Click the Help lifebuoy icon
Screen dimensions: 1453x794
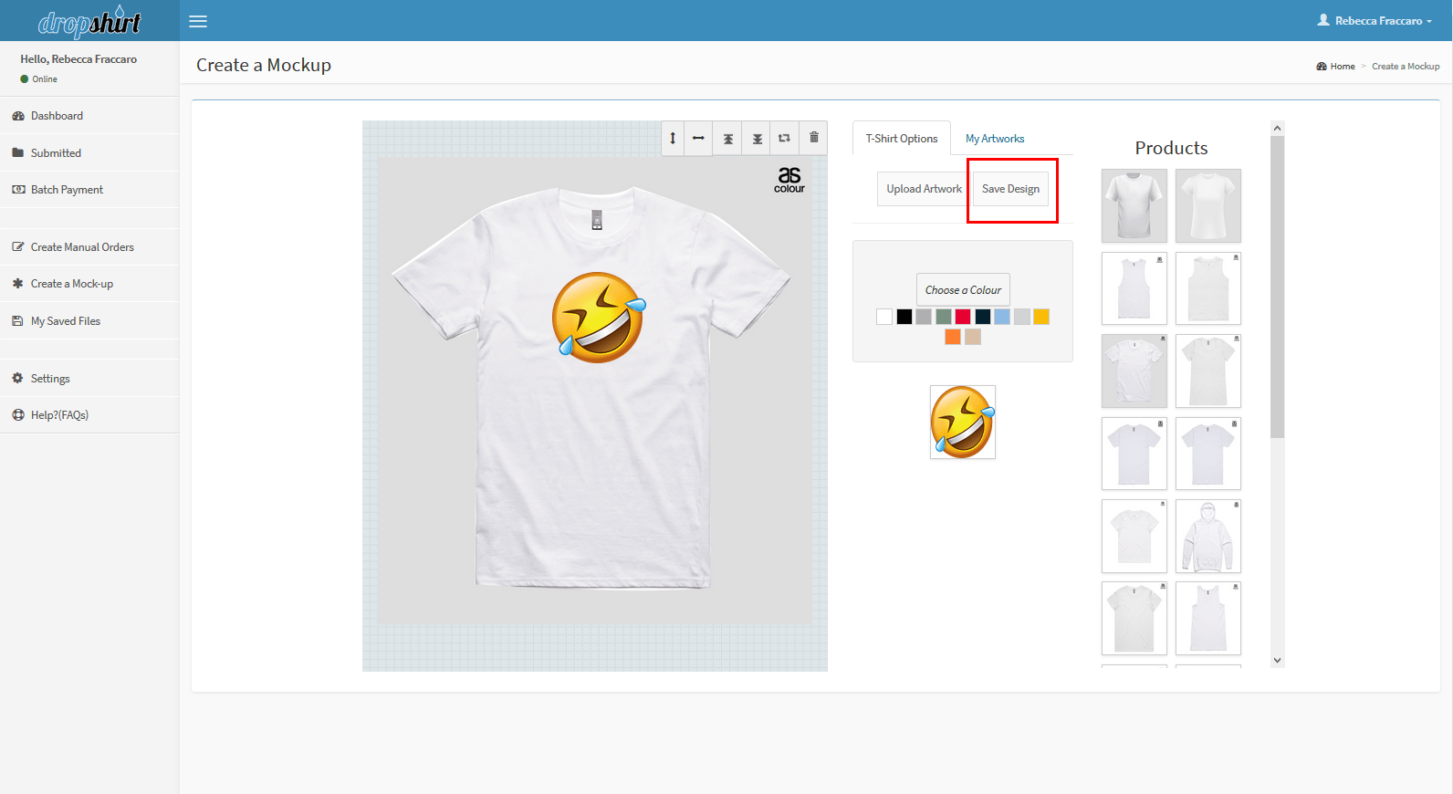(18, 415)
